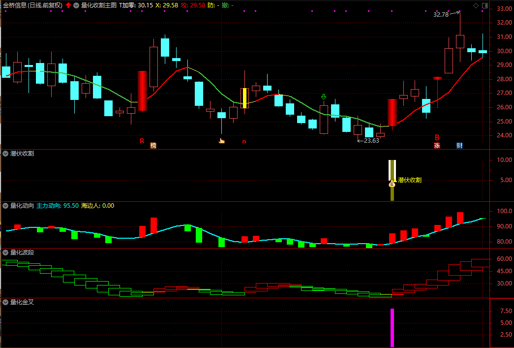Click the 23.63 low price label
The height and width of the screenshot is (348, 514).
371,141
